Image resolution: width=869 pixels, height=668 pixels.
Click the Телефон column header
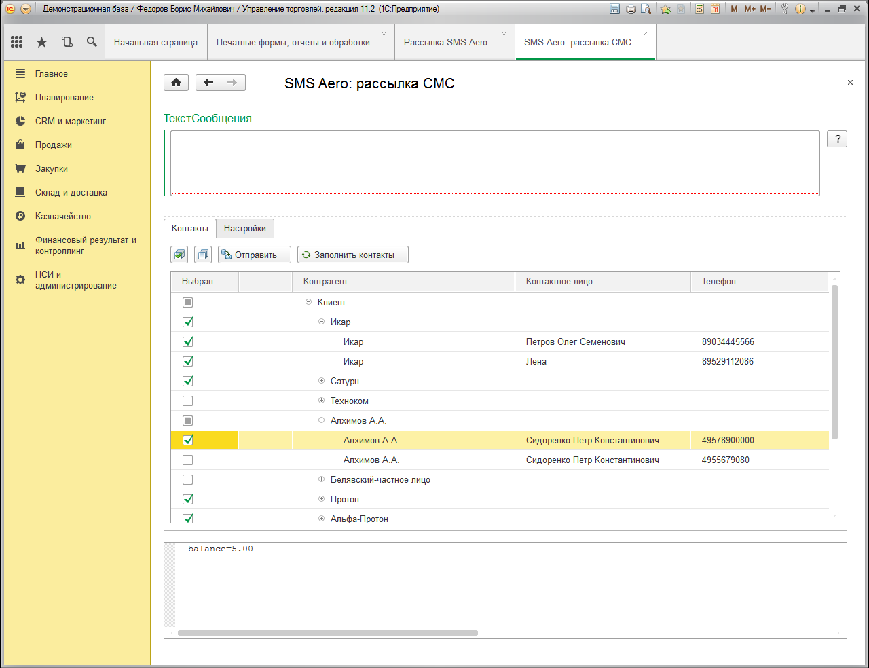pyautogui.click(x=760, y=282)
